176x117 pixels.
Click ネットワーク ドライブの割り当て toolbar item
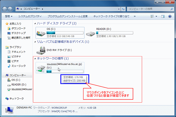111,16
